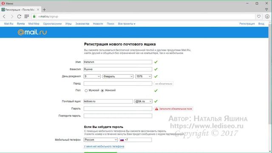The width and height of the screenshot is (272, 153).
Task: Click the Фамилия field with Яшина
Action: pos(118,69)
